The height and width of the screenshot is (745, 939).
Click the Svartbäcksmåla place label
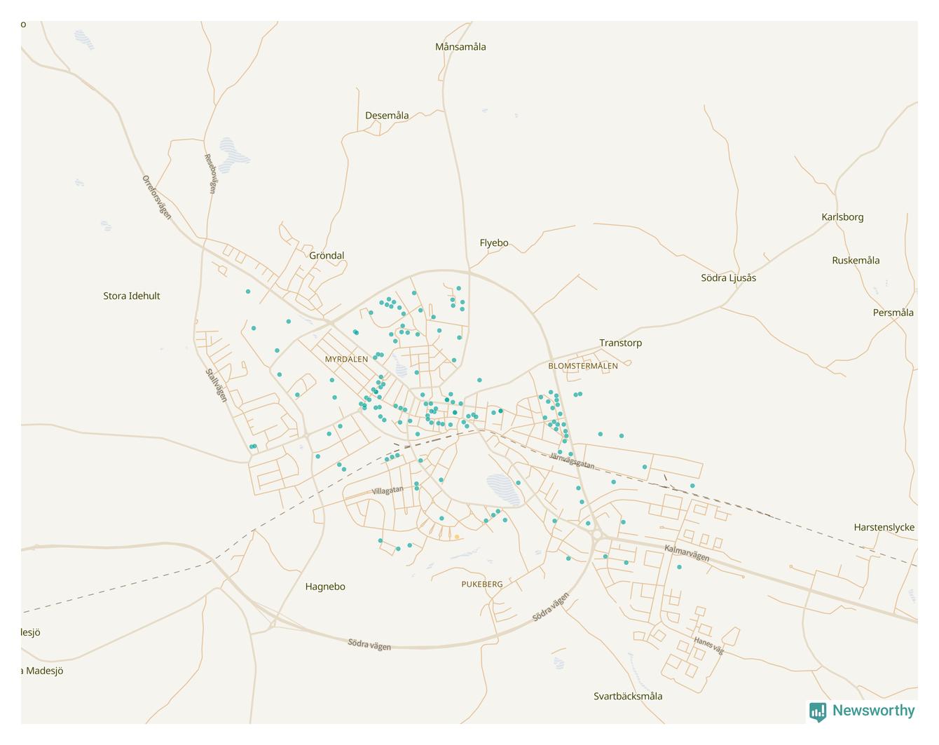(628, 696)
